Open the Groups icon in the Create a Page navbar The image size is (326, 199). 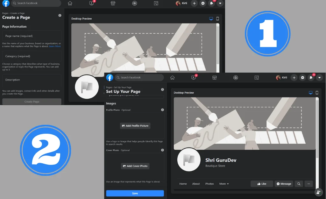point(135,3)
